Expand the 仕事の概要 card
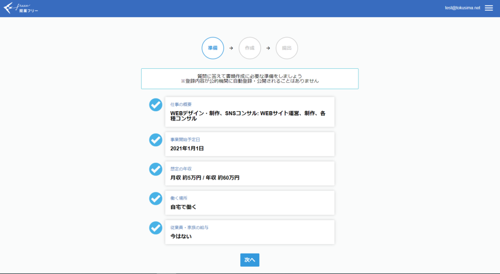Image resolution: width=500 pixels, height=274 pixels. (x=250, y=112)
